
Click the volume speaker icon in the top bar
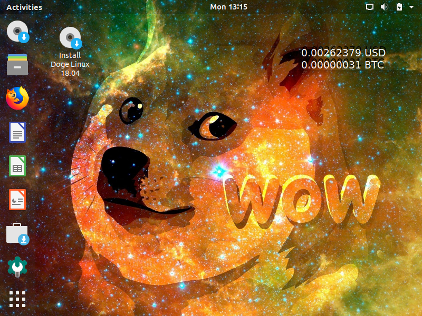click(x=385, y=7)
